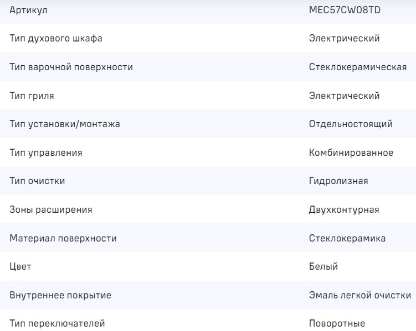
Task: Select the 'Эмаль легкой очистки' coating value
Action: tap(359, 295)
